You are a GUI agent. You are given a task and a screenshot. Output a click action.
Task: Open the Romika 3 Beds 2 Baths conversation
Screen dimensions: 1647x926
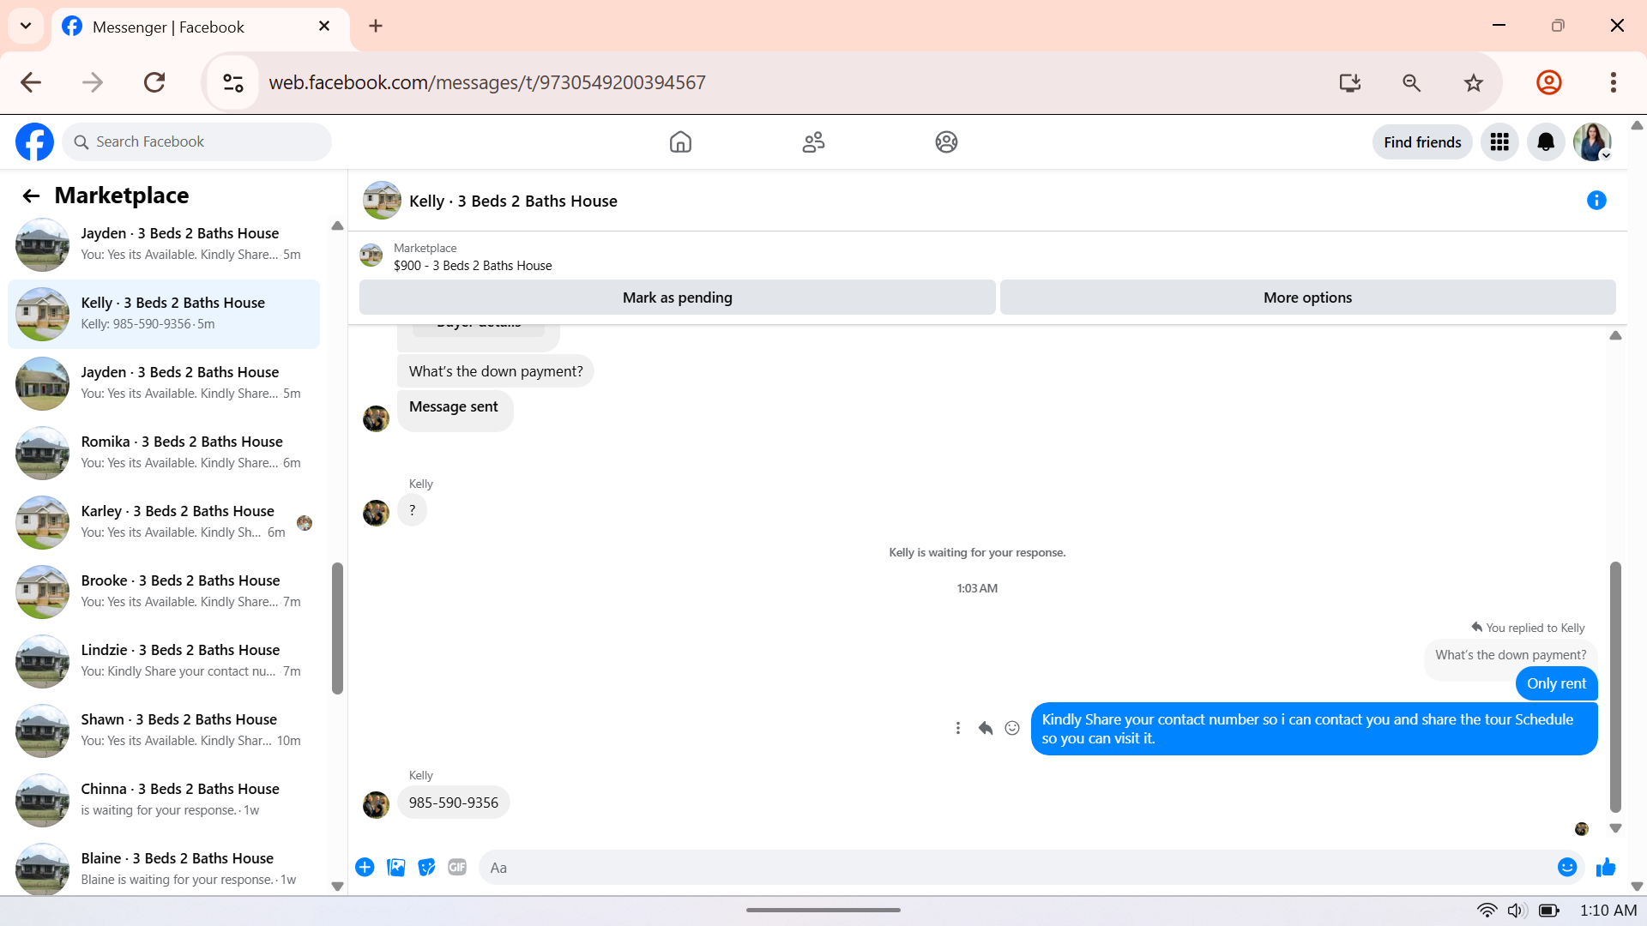(164, 453)
